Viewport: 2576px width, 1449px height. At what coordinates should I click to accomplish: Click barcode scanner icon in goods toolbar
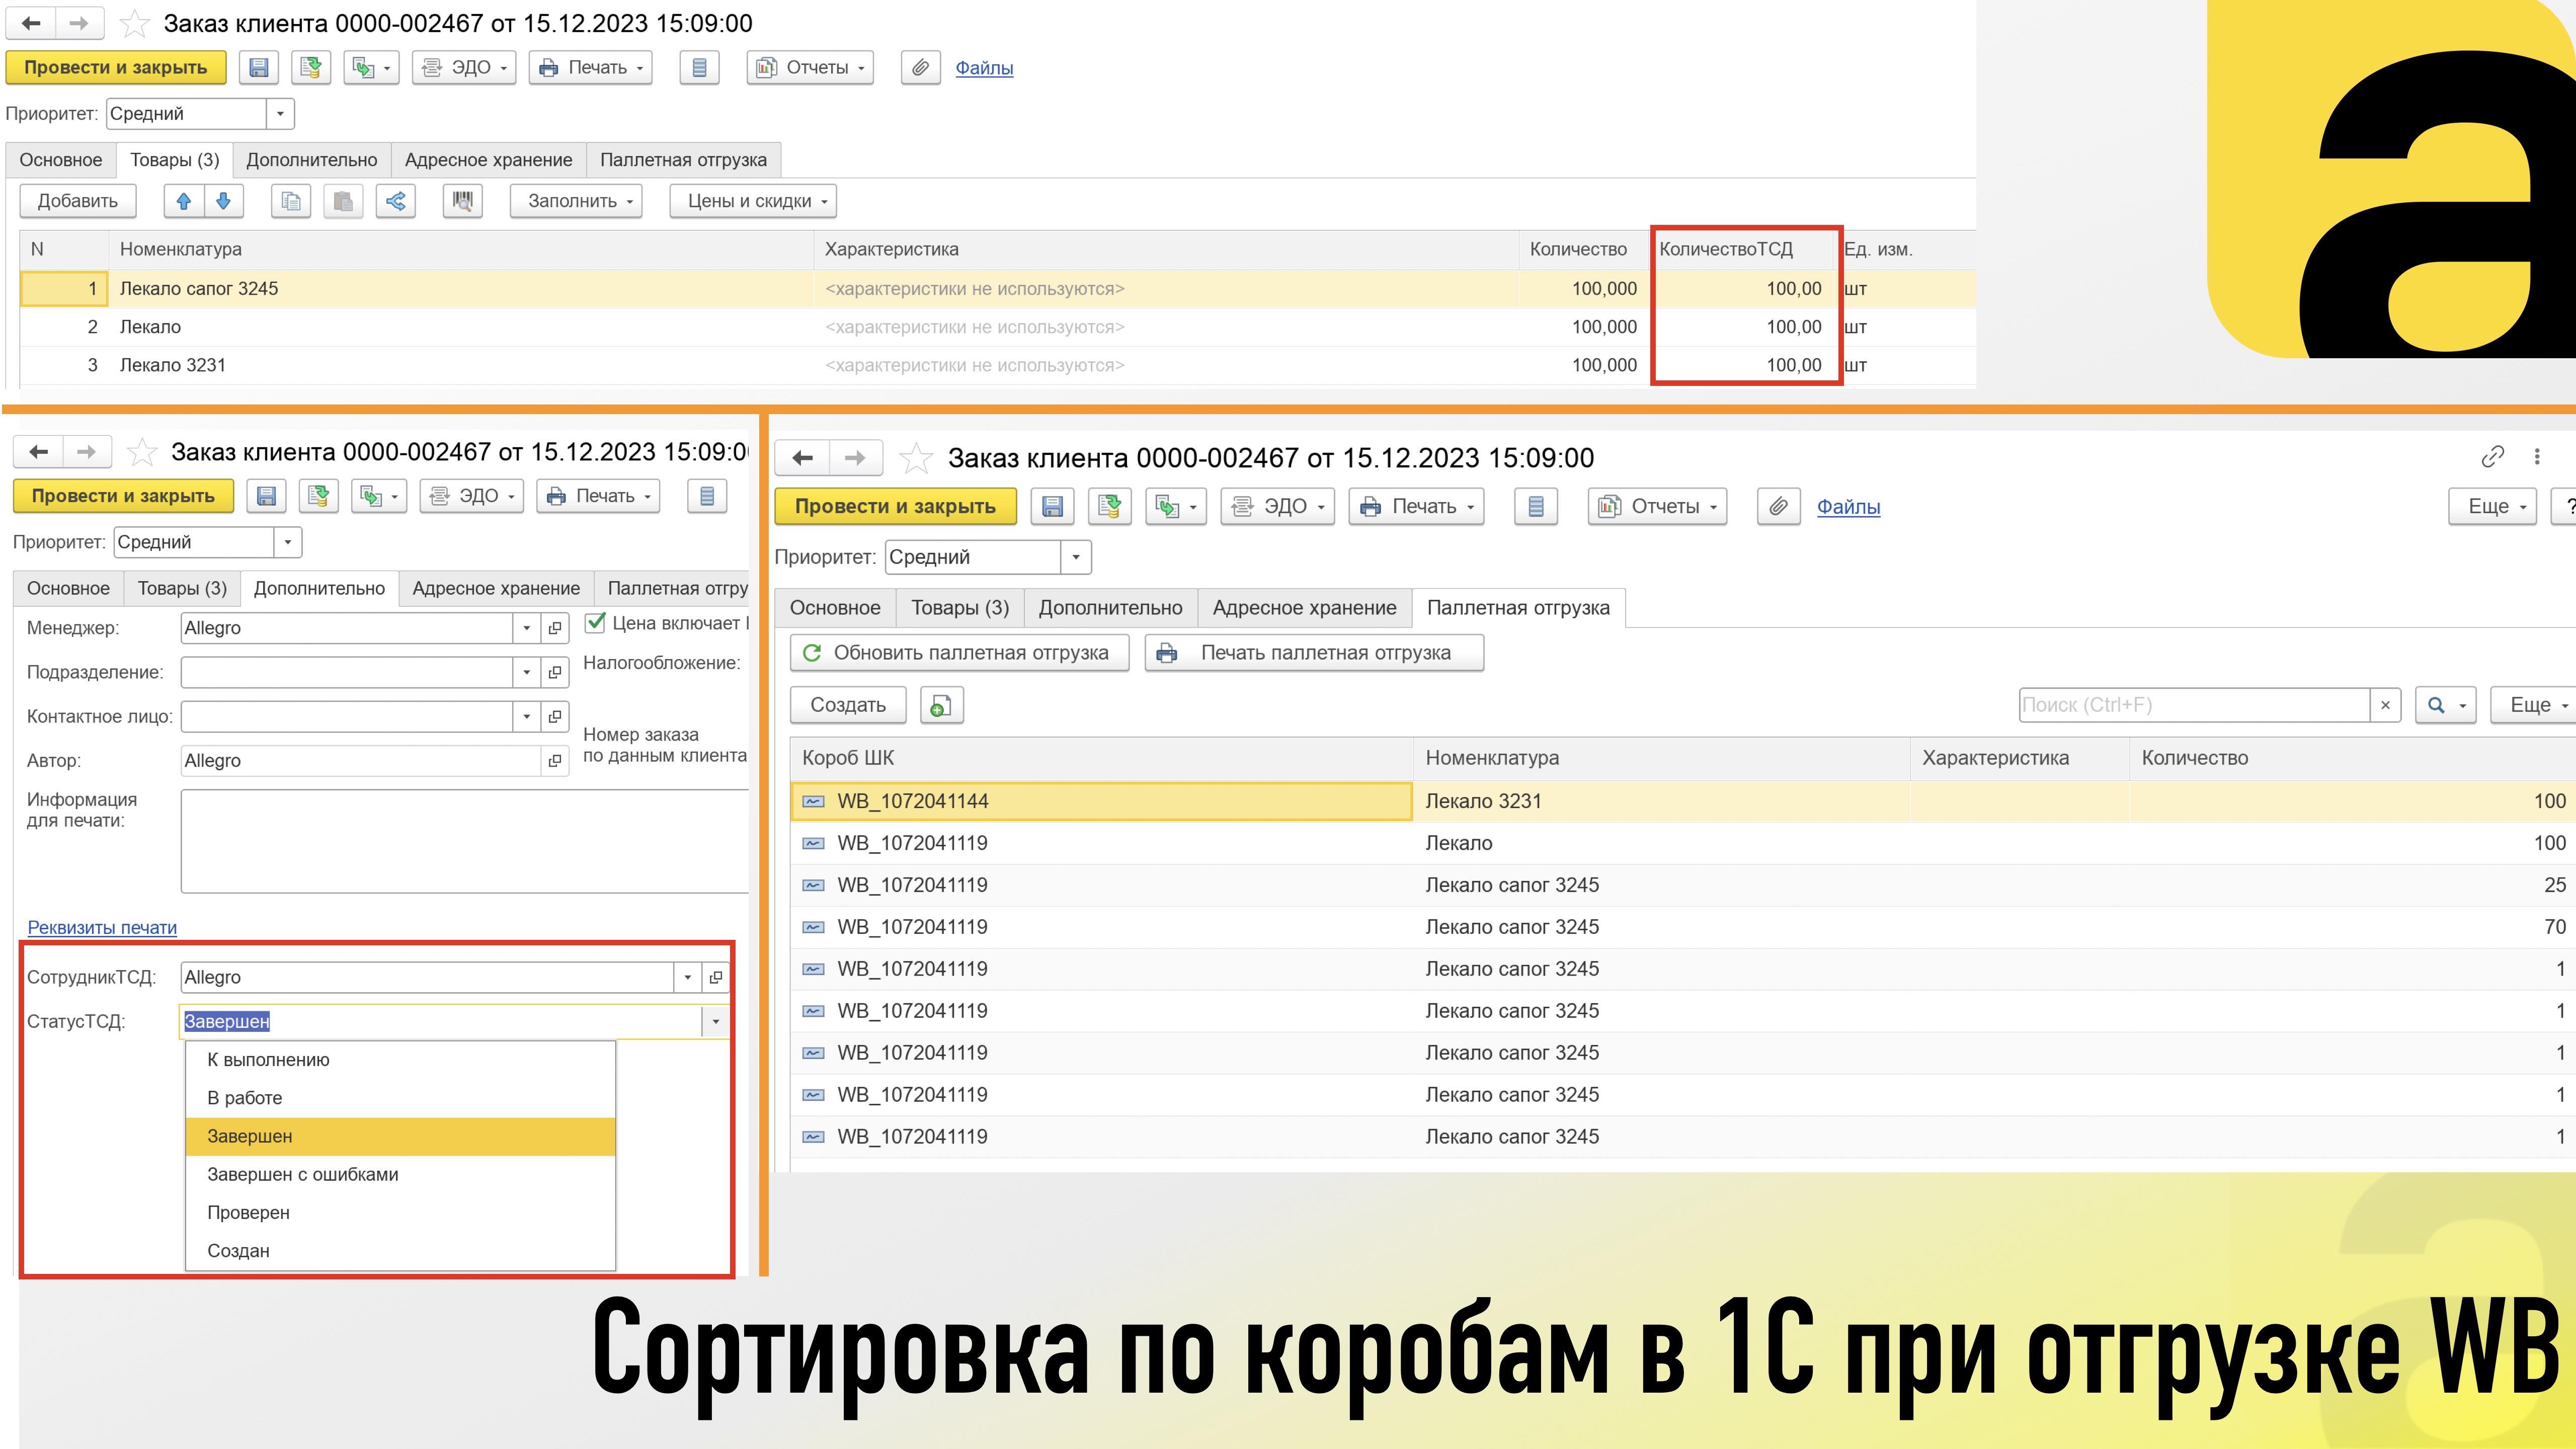click(462, 201)
